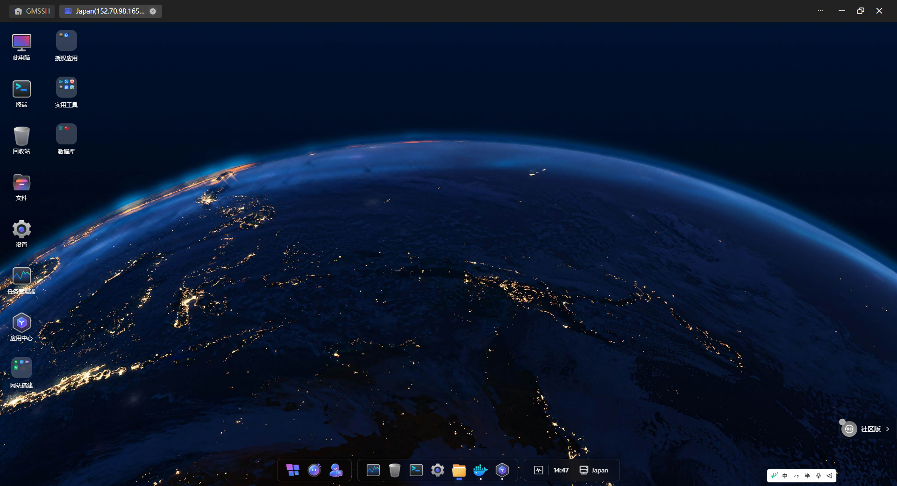Image resolution: width=897 pixels, height=486 pixels.
Task: Click the microphone voice input icon
Action: coord(819,476)
